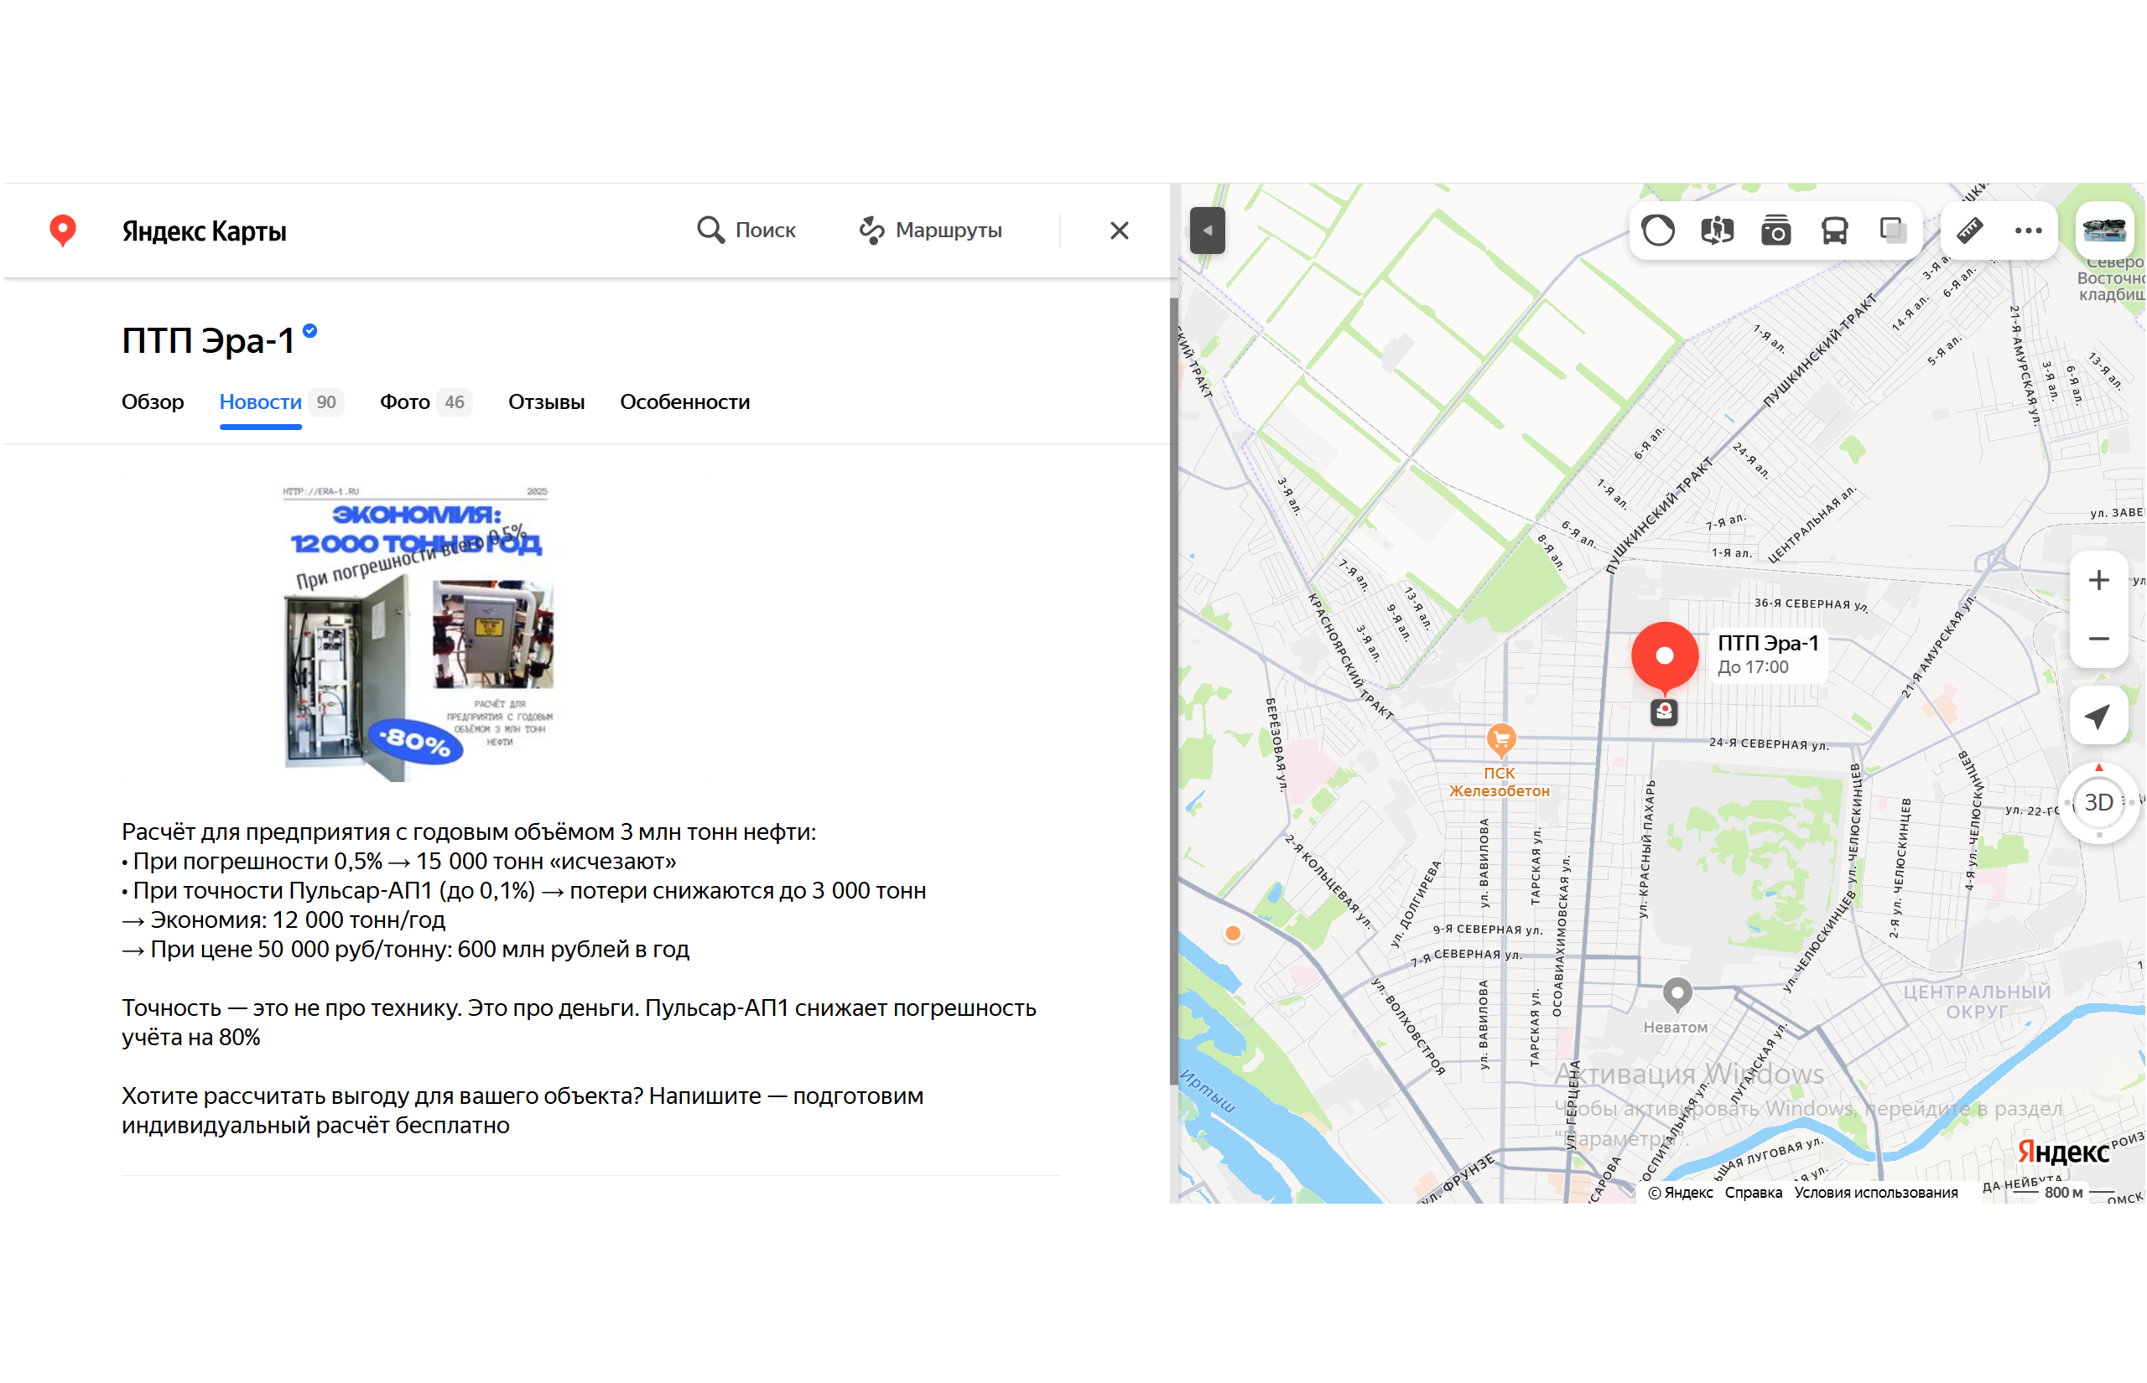Click the ПТП Эра-1 heading

point(209,340)
